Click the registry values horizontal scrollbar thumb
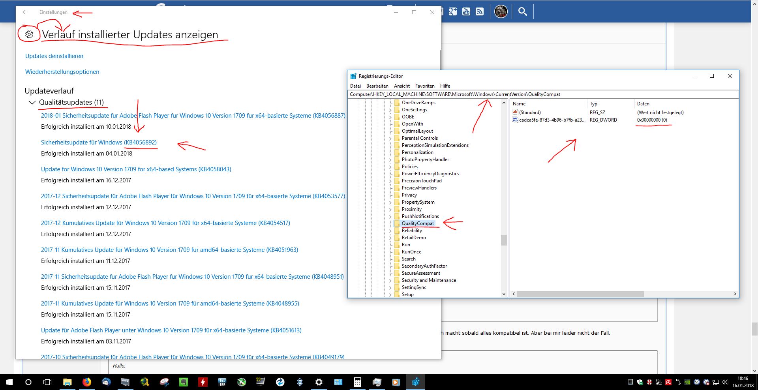The width and height of the screenshot is (758, 390). coord(580,294)
